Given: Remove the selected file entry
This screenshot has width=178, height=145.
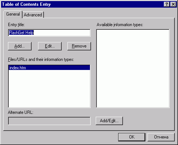Looking at the screenshot, I should pyautogui.click(x=79, y=46).
